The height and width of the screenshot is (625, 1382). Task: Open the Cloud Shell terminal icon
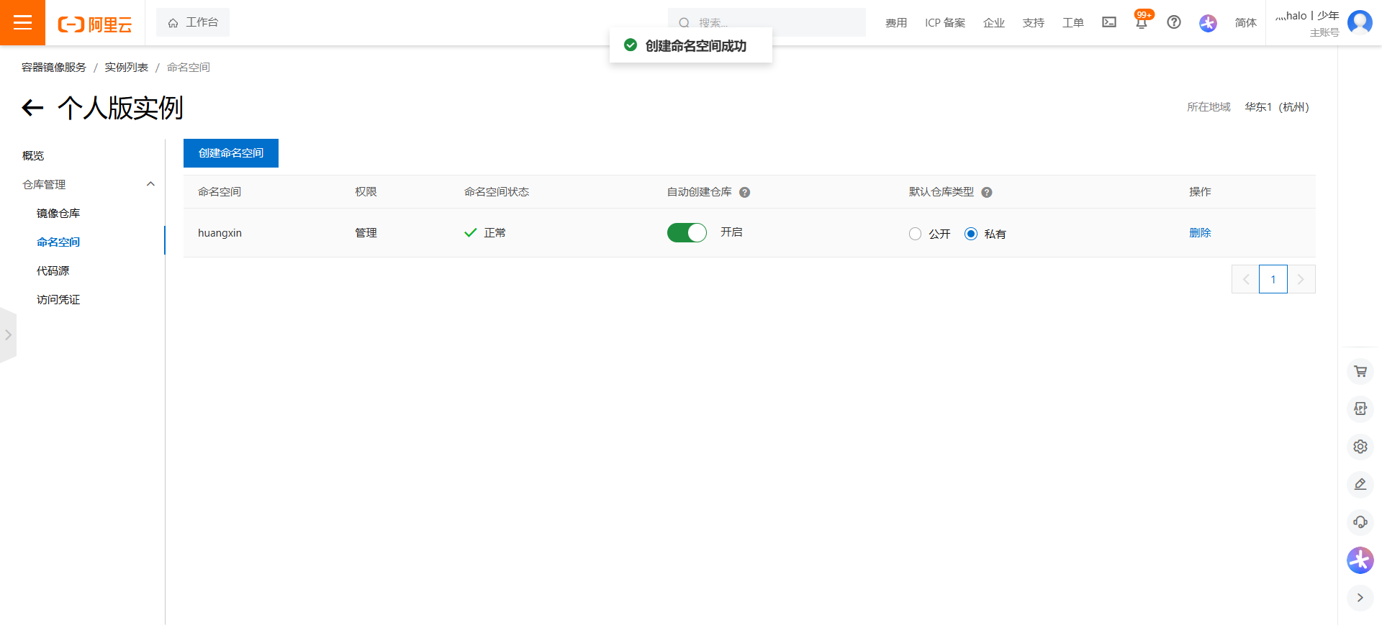tap(1109, 22)
